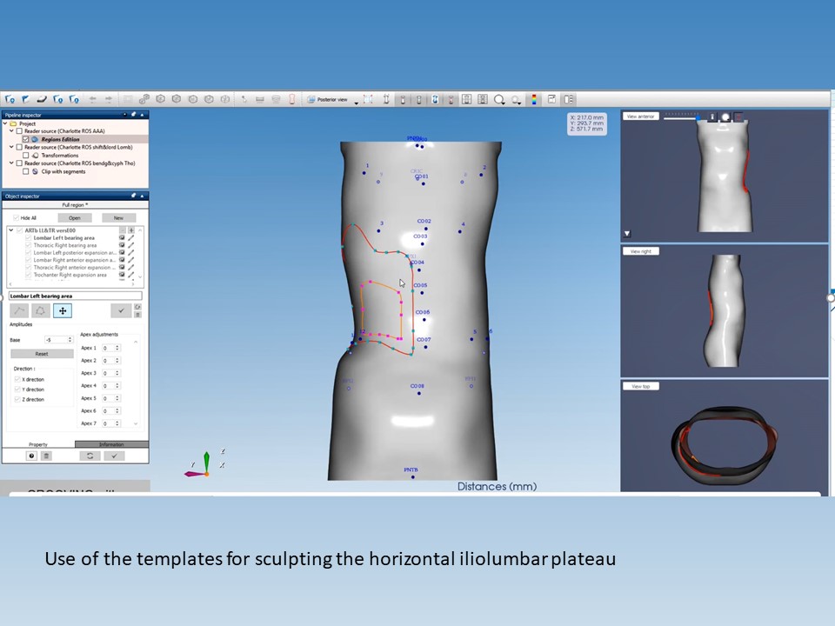The image size is (835, 626).
Task: Toggle visibility eye of Lombar Left bearing area
Action: [x=122, y=238]
